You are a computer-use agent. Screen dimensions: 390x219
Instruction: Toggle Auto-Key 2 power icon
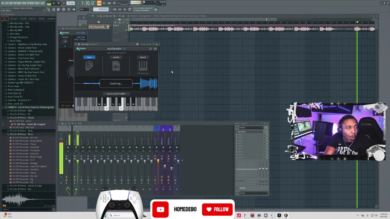click(155, 49)
